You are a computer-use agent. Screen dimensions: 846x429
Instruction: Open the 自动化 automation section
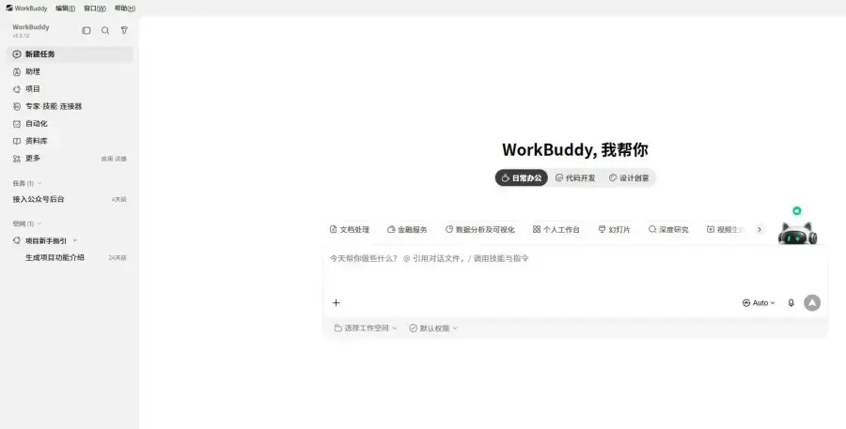click(70, 123)
